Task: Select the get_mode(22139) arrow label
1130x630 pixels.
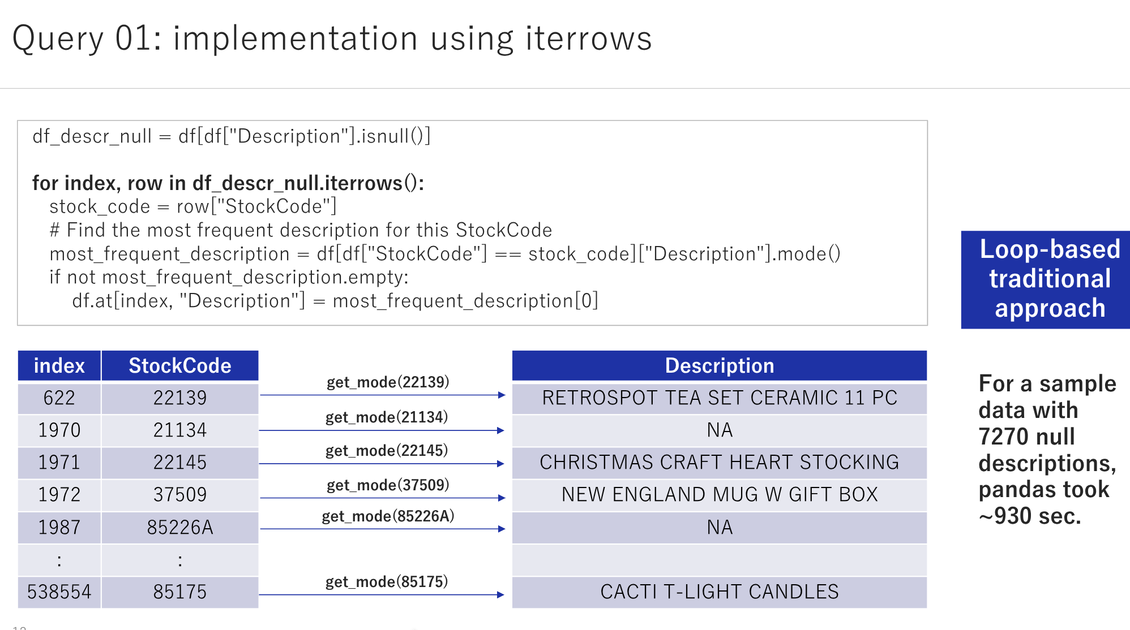Action: (x=388, y=382)
